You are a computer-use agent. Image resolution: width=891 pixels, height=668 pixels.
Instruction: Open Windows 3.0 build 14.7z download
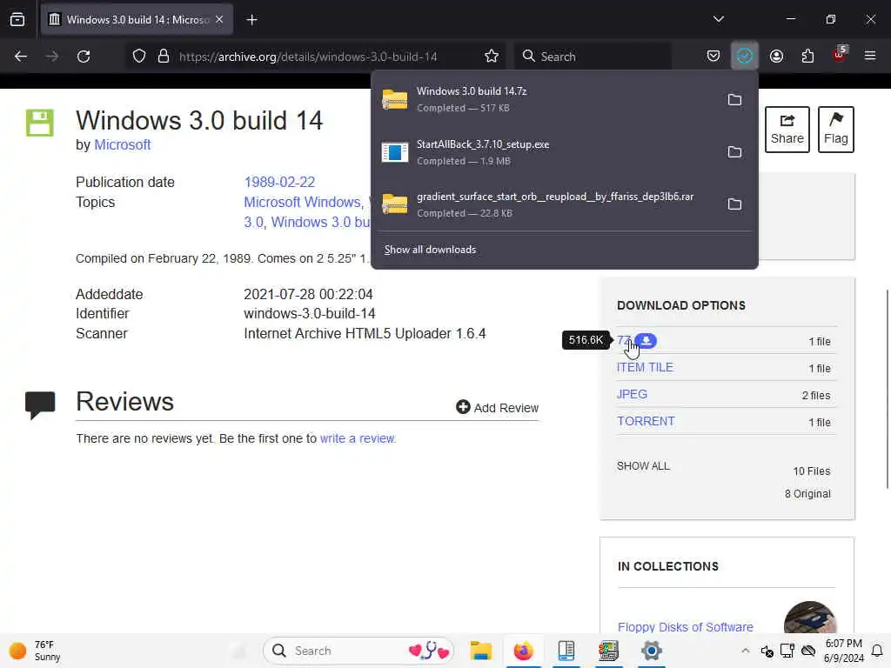click(546, 99)
